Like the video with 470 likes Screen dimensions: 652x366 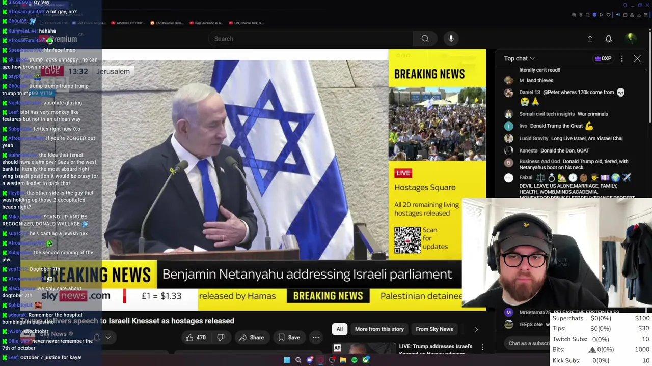(195, 338)
